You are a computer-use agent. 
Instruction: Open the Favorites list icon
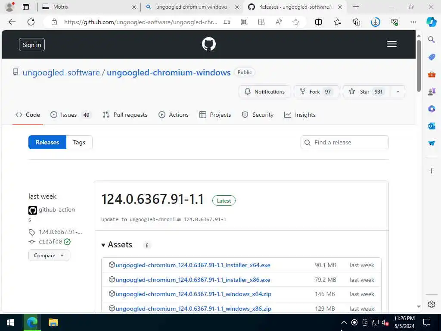tap(338, 22)
